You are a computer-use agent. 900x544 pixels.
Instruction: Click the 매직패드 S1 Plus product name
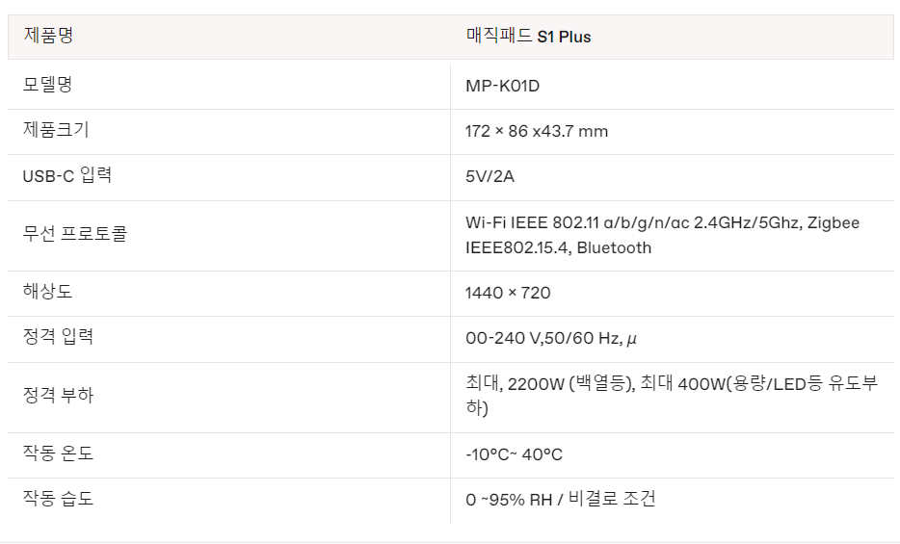528,37
